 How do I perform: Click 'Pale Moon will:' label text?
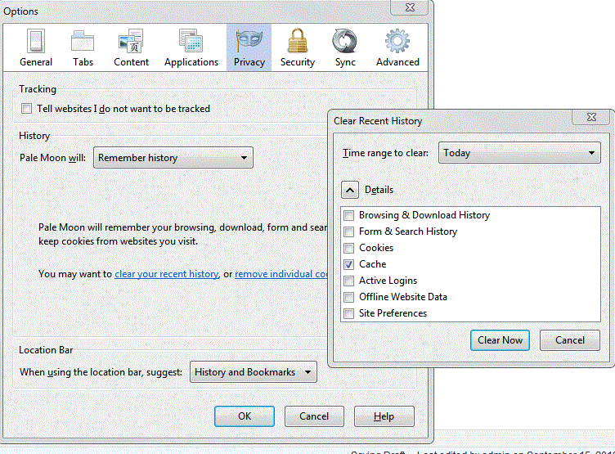pyautogui.click(x=52, y=158)
